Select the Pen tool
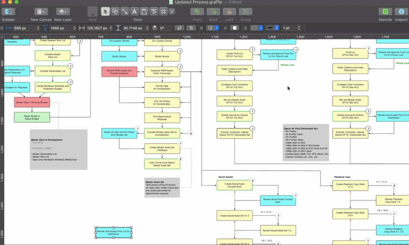The width and height of the screenshot is (409, 245). 144,12
